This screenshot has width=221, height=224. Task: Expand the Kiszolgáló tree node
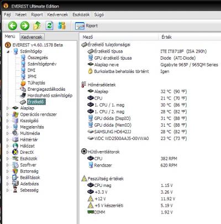tap(8, 121)
